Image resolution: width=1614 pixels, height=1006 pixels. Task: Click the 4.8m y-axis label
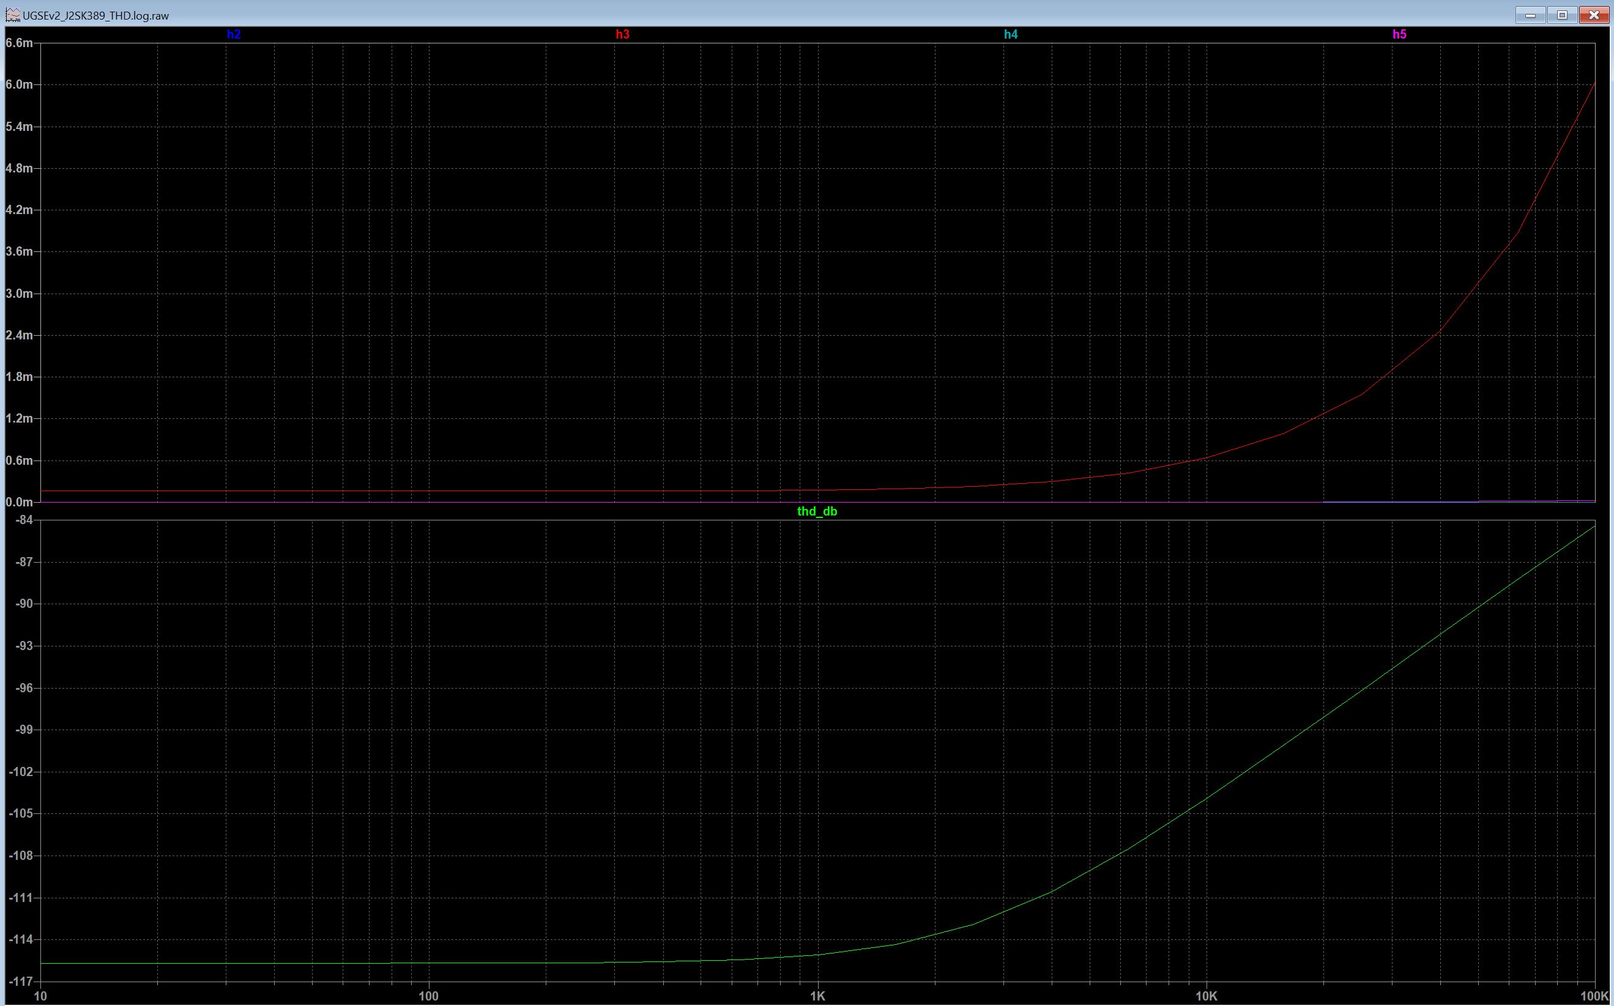[x=18, y=168]
